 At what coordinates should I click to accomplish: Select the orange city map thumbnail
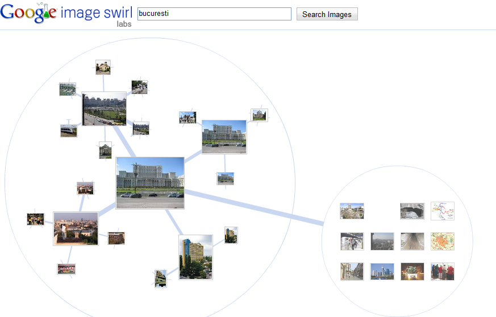coord(443,241)
